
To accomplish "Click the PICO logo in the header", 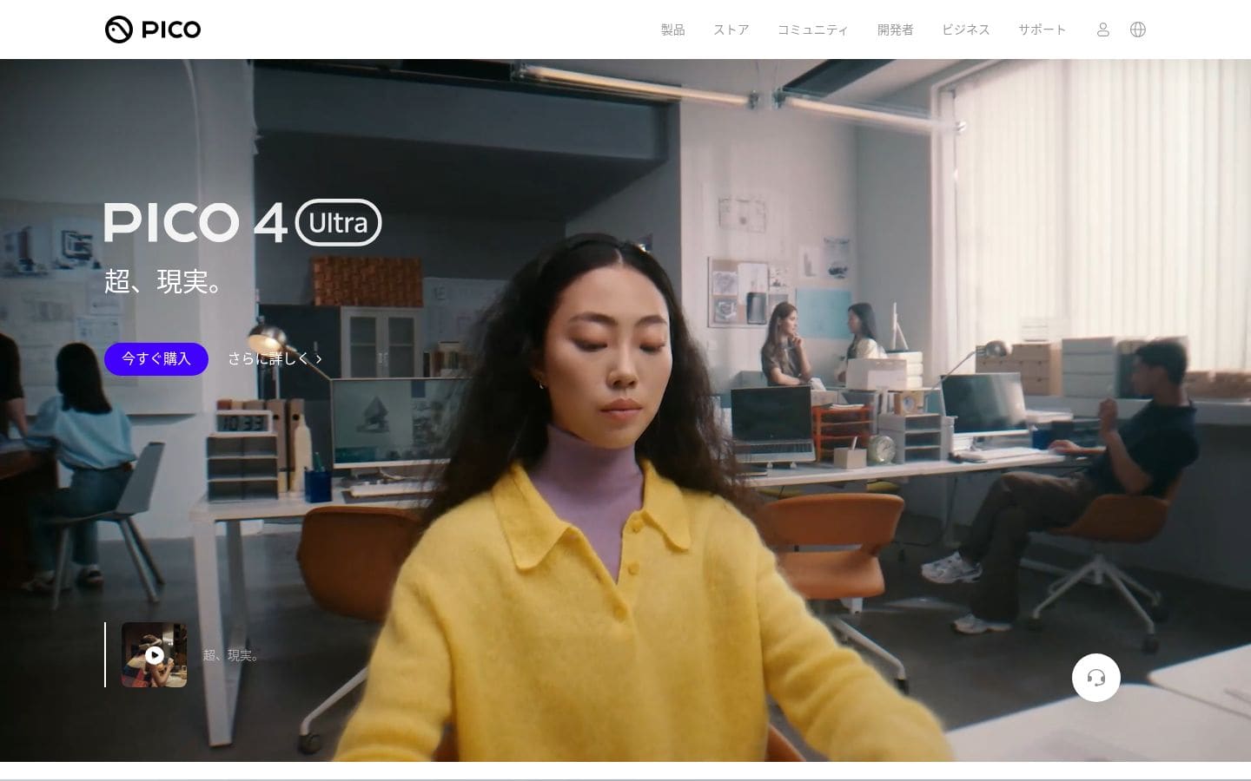I will coord(153,30).
